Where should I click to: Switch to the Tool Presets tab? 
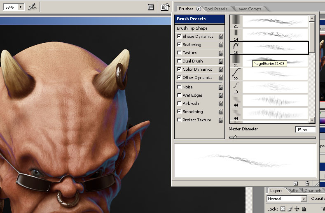click(216, 9)
